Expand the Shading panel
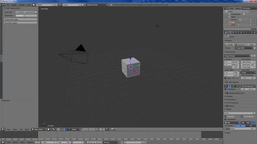Image resolution: width=257 pixels, height=144 pixels. (x=225, y=96)
